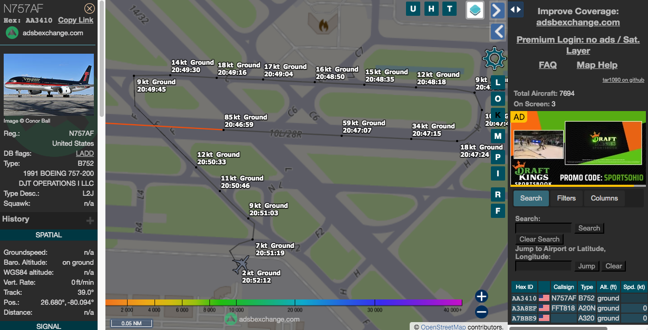Click the Jump button
648x330 pixels.
[x=586, y=266]
